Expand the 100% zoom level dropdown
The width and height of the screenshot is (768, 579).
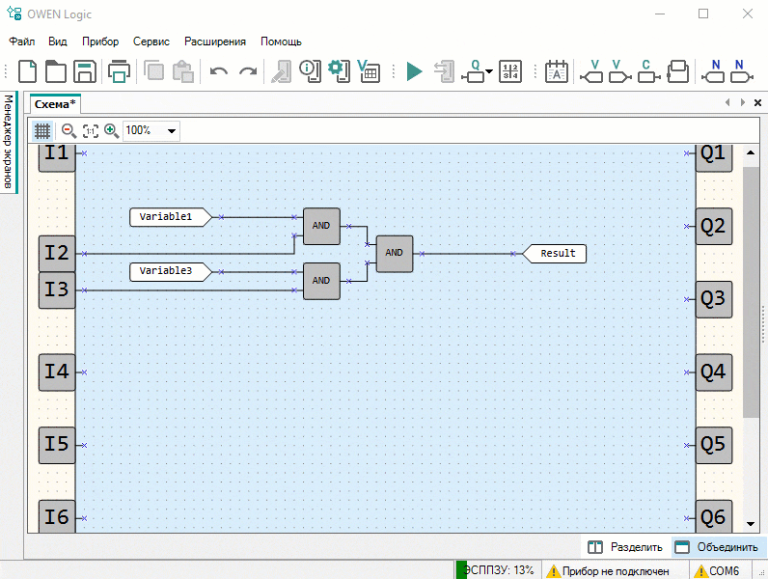[172, 130]
